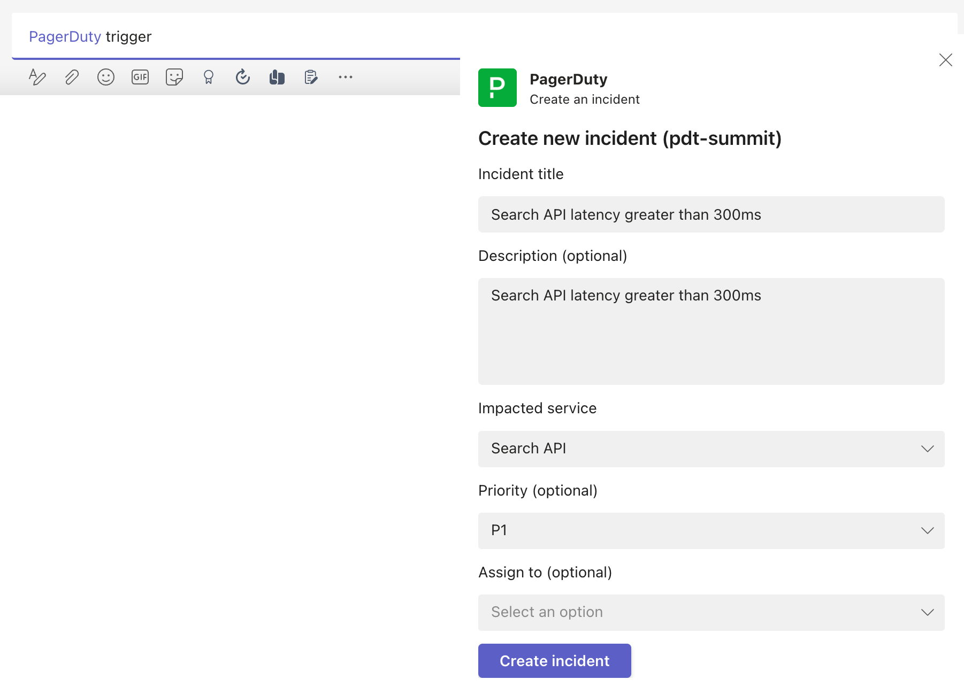This screenshot has height=695, width=964.
Task: Click the PagerDuty app name heading
Action: (x=569, y=80)
